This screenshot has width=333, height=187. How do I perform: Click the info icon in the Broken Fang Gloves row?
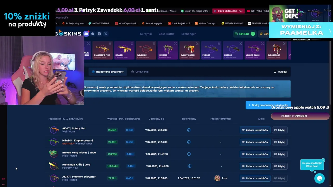click(189, 154)
